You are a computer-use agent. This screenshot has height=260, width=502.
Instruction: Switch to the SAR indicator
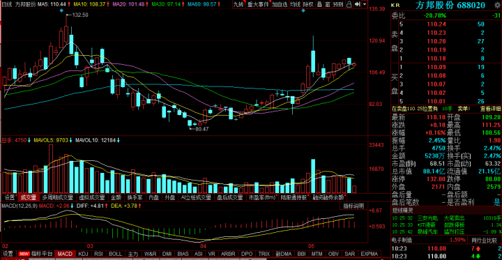tap(350, 254)
